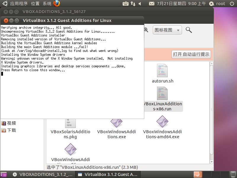
Task: Maximize the VirtualBox Guest Additions installer window
Action: 17,20
